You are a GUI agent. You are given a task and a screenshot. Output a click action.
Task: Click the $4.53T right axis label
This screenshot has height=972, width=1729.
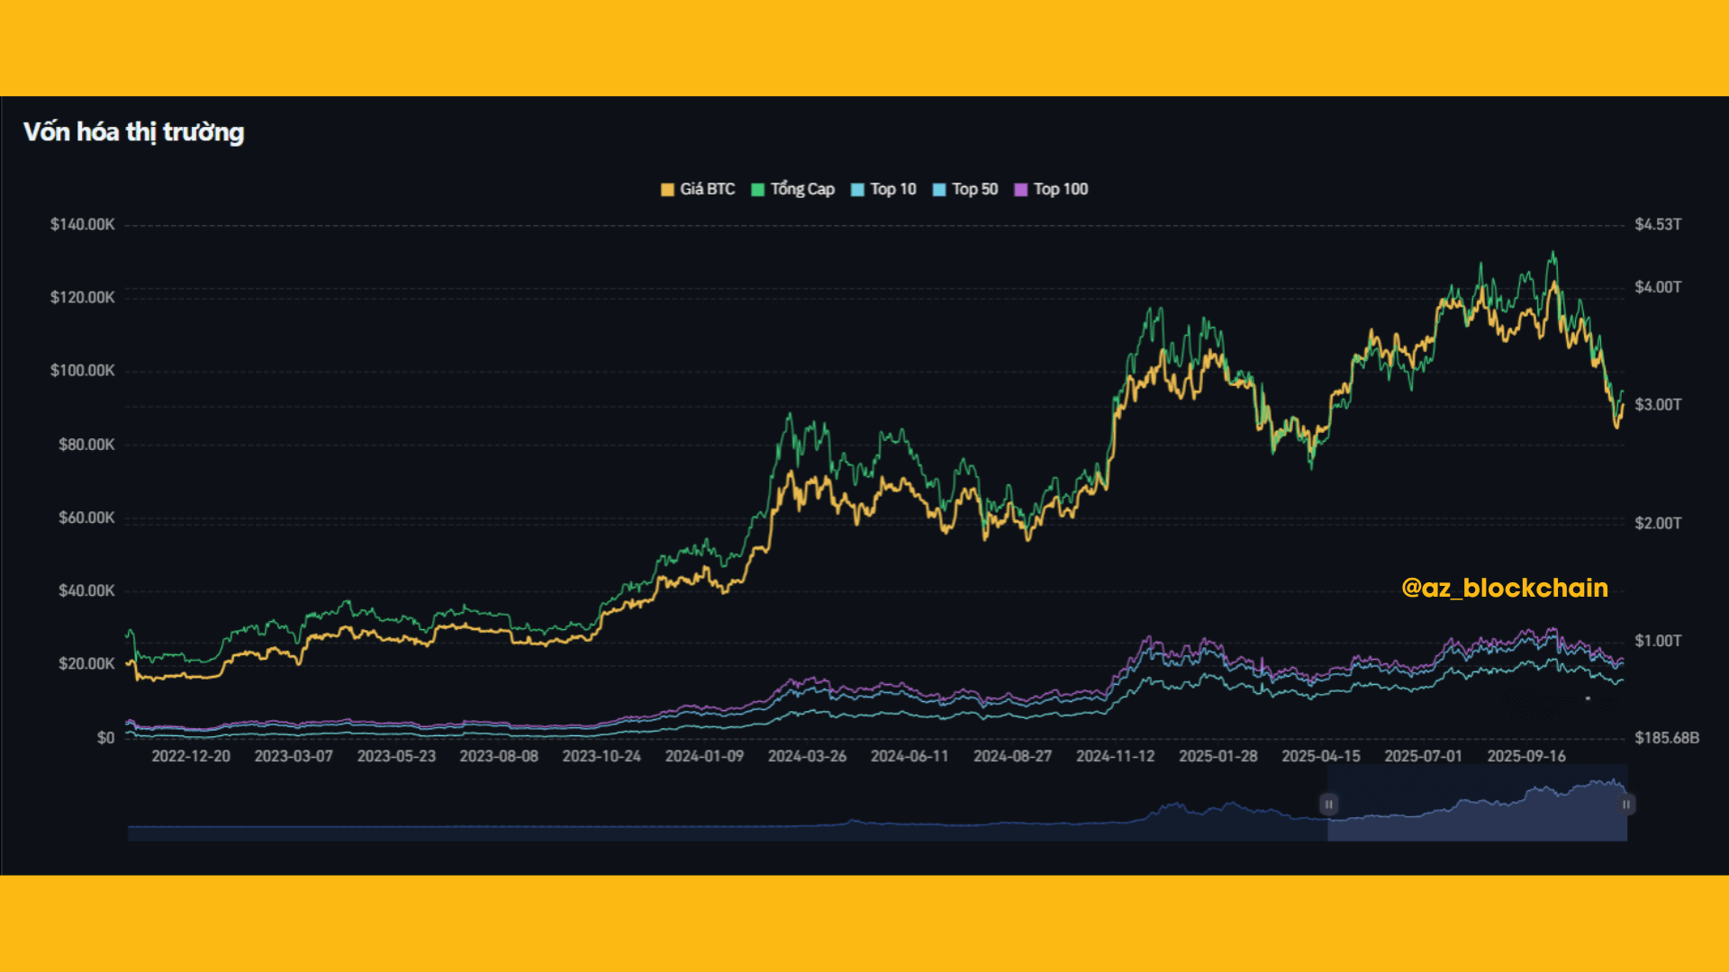(1658, 224)
